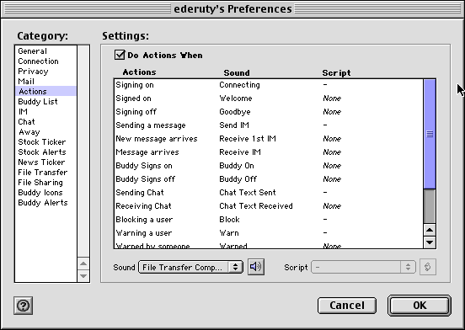This screenshot has height=330, width=465.
Task: Select the New message arrives action row
Action: coord(269,139)
